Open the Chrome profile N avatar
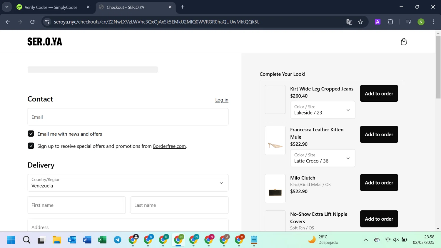 (x=421, y=22)
